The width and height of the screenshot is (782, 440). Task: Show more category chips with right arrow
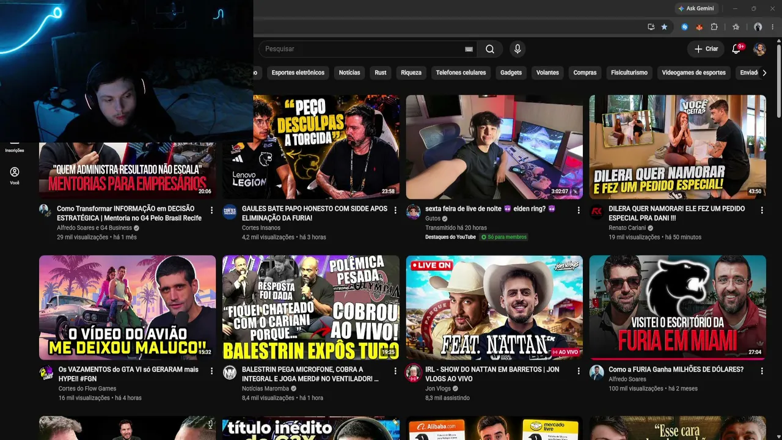tap(764, 73)
